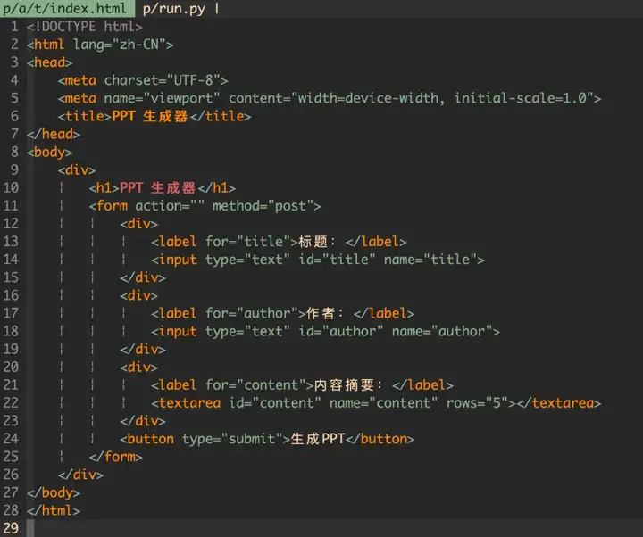Click the <div> tag on line 16
Screen dimensions: 643x537
(138, 295)
